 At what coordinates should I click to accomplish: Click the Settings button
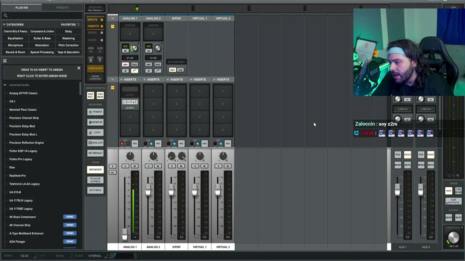click(x=95, y=190)
